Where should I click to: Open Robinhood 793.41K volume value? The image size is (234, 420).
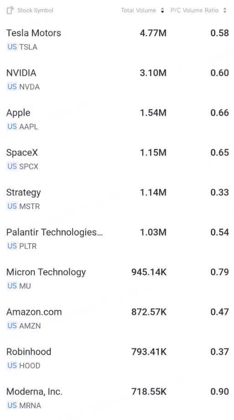tap(149, 352)
